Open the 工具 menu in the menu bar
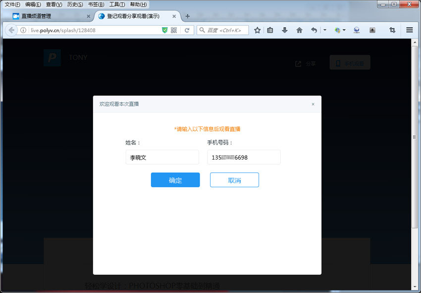The image size is (421, 293). [x=117, y=4]
